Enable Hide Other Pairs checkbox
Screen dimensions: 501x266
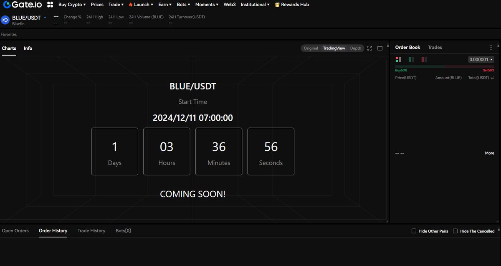[414, 231]
